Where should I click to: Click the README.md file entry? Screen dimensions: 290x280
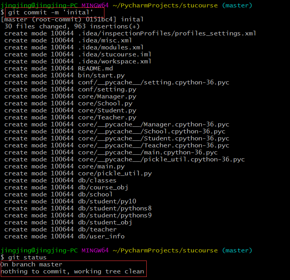[96, 68]
